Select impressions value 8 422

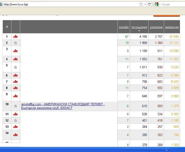click(175, 82)
